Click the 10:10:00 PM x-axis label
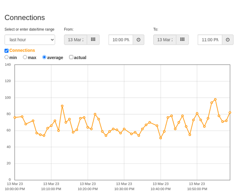238x192 pixels. [x=51, y=186]
